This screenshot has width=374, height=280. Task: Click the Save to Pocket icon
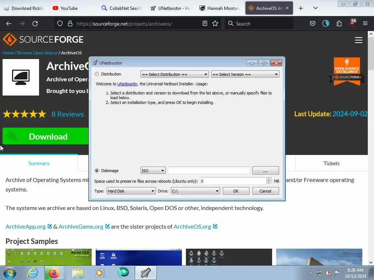tap(313, 23)
